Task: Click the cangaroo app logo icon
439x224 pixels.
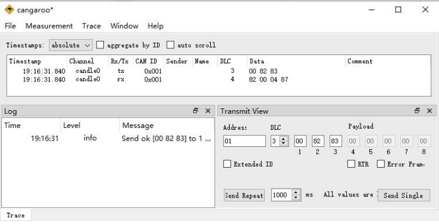Action: coord(9,10)
